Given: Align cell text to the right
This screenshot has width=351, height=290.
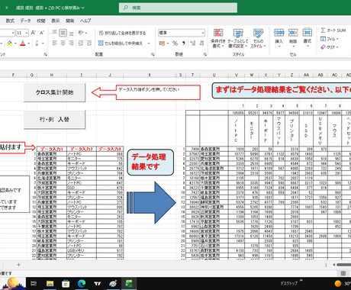Looking at the screenshot, I should 72,43.
